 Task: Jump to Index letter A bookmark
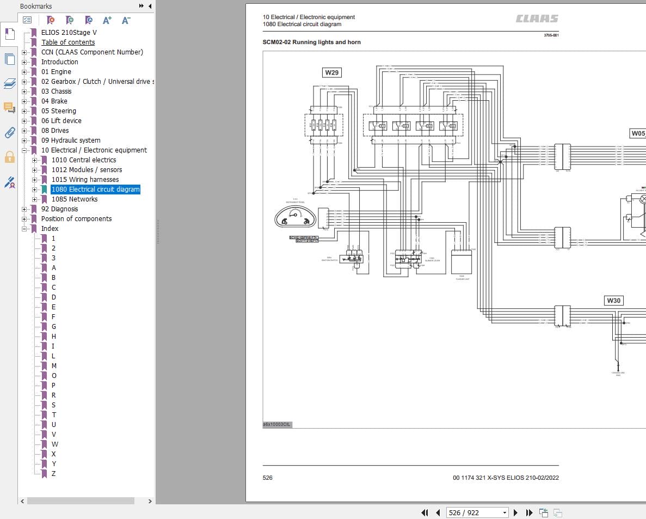point(53,267)
